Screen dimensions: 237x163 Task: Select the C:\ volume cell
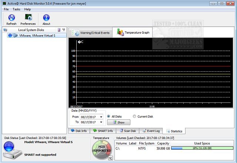click(x=118, y=149)
